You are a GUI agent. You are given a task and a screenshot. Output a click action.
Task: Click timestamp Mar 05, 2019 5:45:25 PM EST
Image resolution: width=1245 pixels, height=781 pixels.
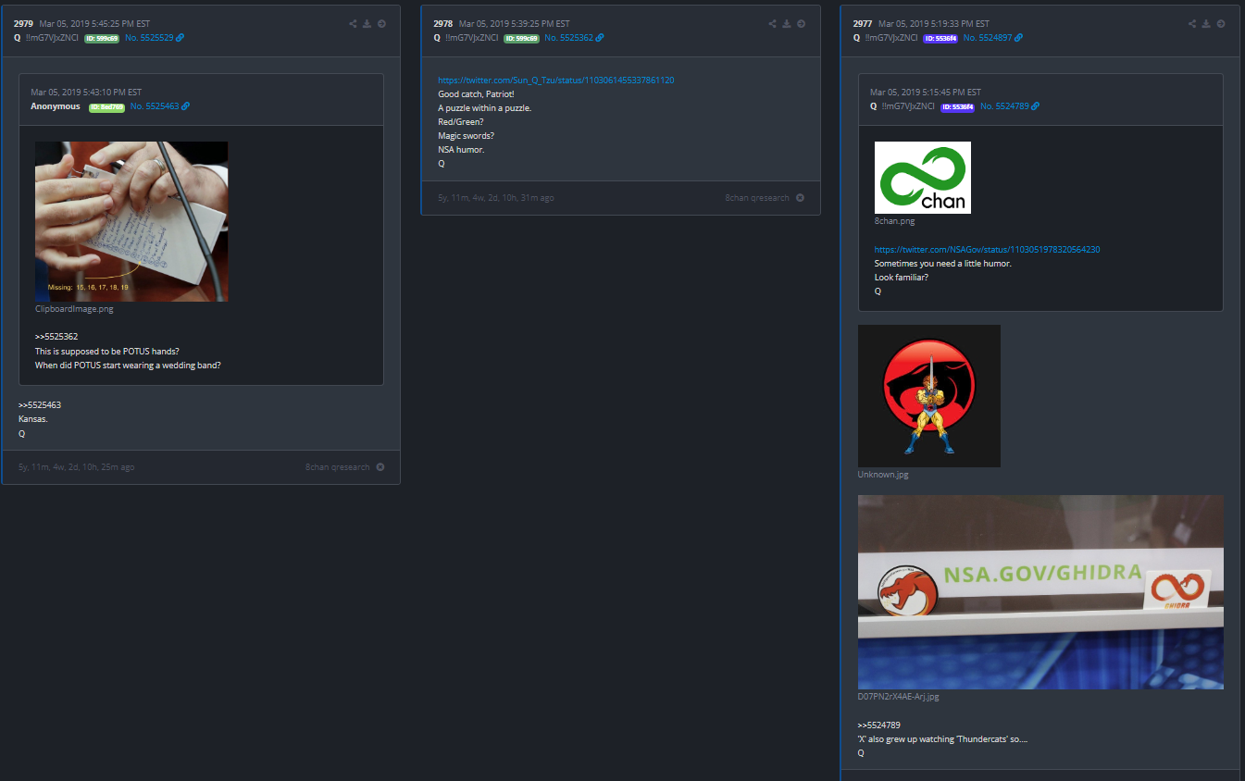[94, 24]
